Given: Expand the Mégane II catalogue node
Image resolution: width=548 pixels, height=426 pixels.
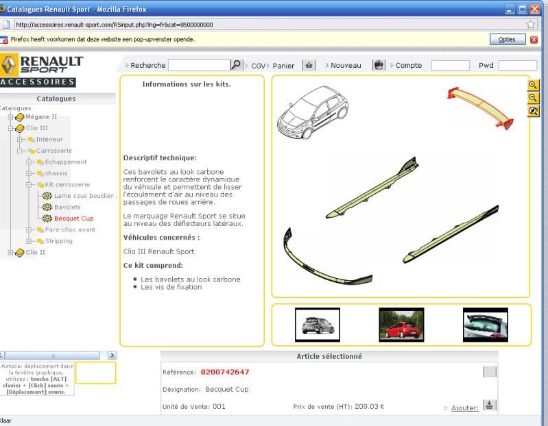Looking at the screenshot, I should 10,117.
